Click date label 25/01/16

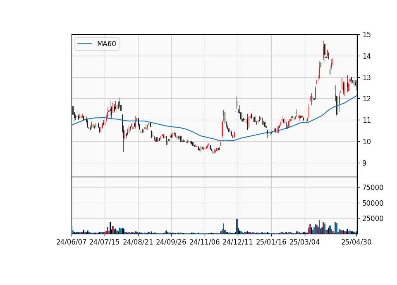pyautogui.click(x=271, y=242)
